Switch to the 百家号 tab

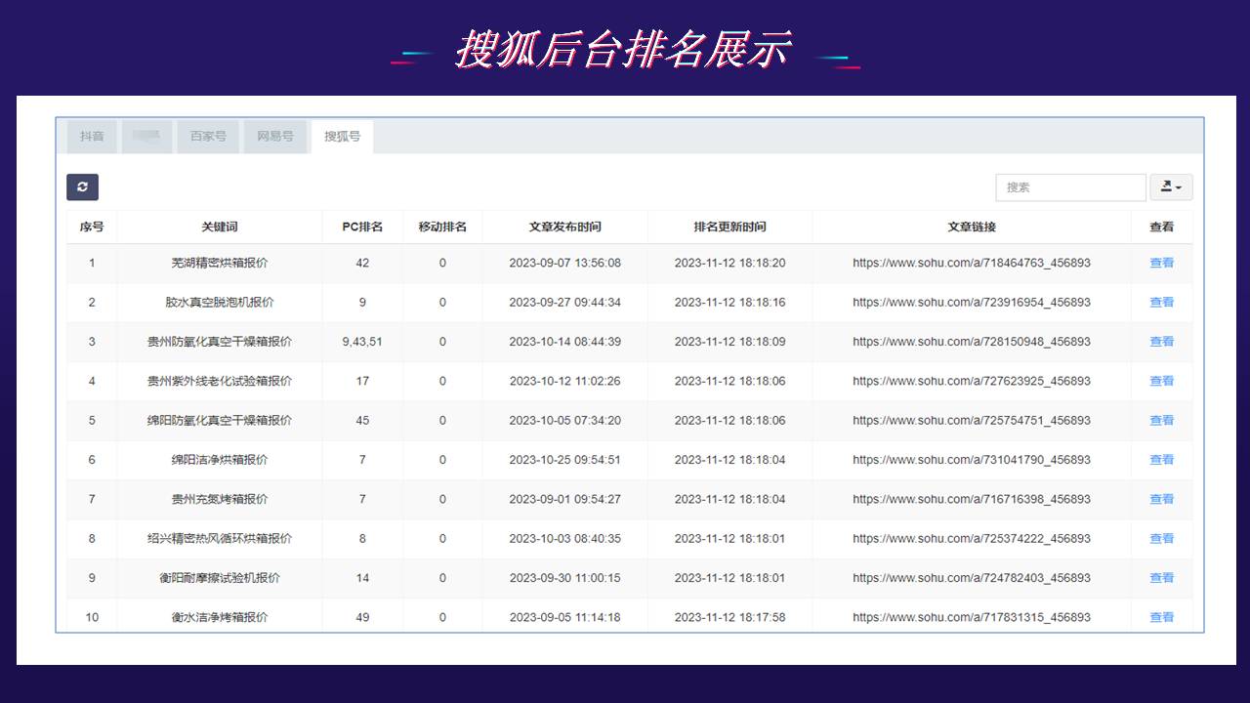pyautogui.click(x=208, y=137)
